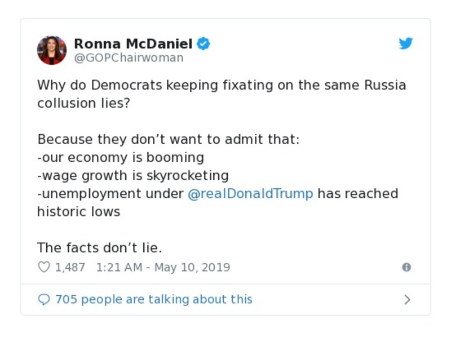Click the 1,487 like count
Image resolution: width=451 pixels, height=342 pixels.
click(x=70, y=267)
